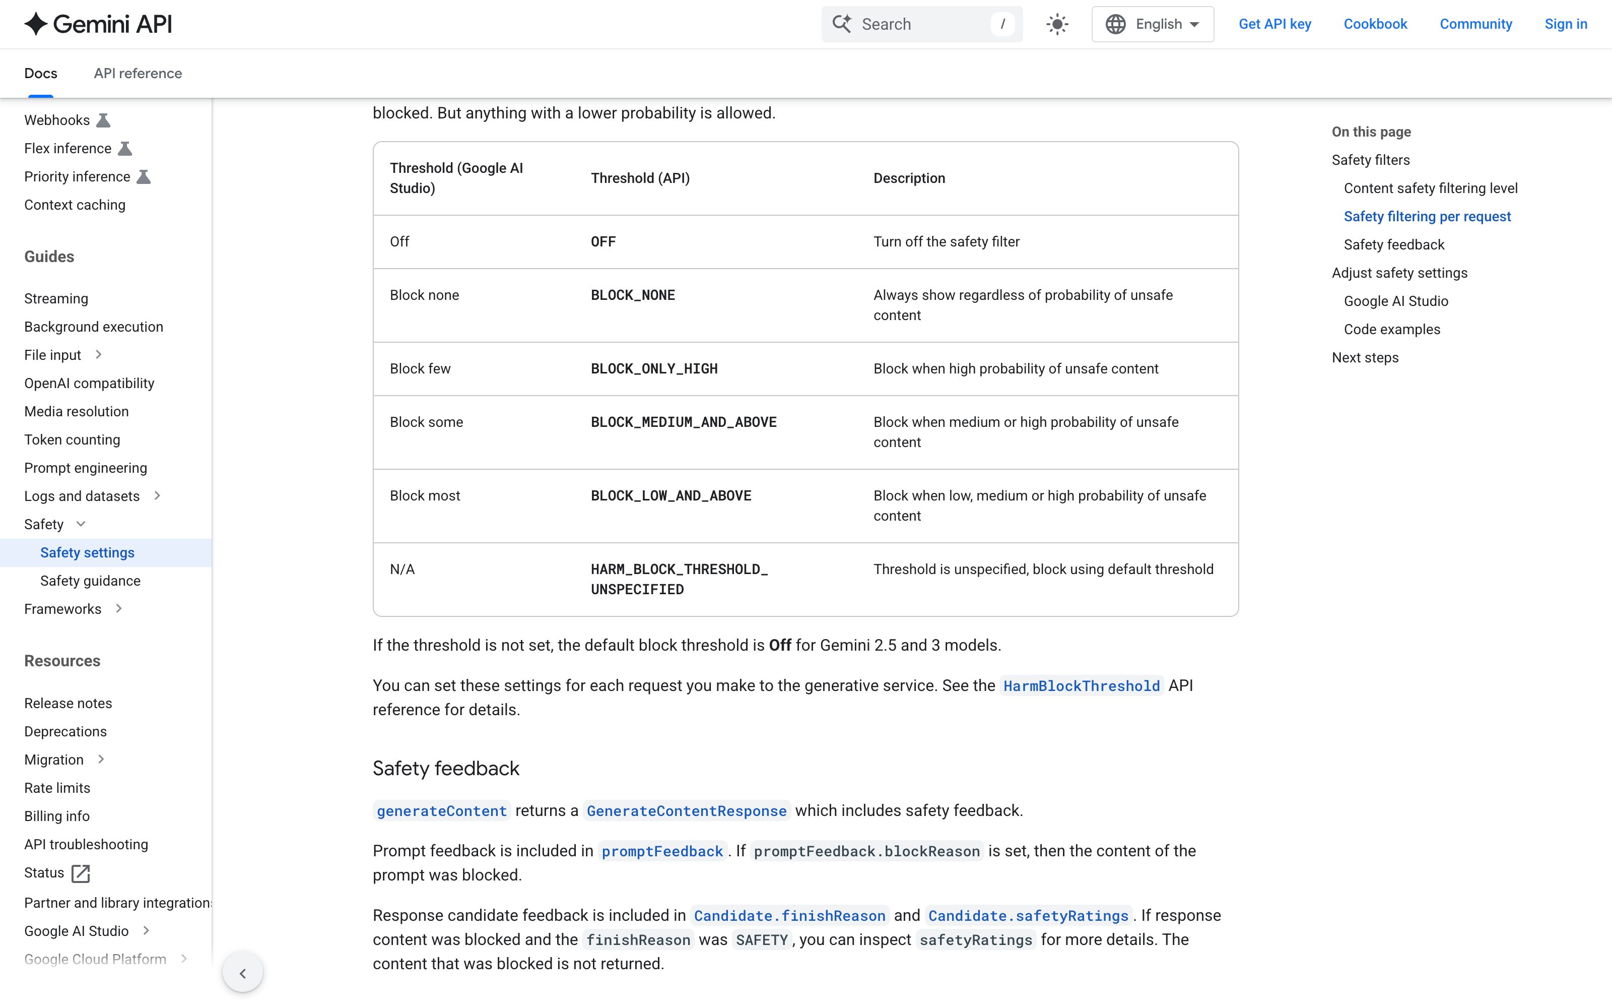The width and height of the screenshot is (1612, 1008).
Task: Open Context caching in sidebar
Action: pos(75,205)
